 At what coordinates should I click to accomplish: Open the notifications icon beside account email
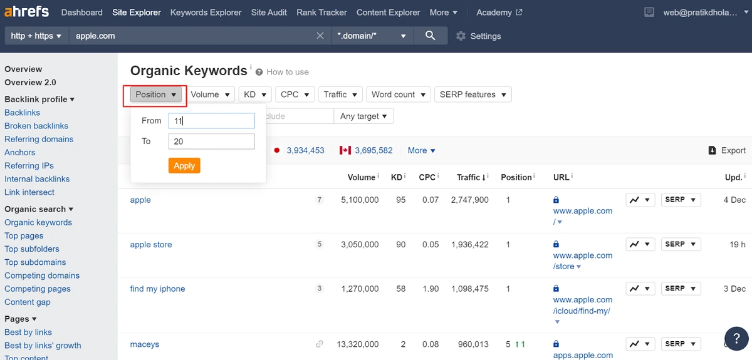click(649, 13)
